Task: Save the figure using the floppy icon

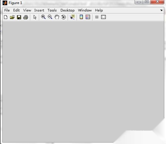Action: [19, 17]
